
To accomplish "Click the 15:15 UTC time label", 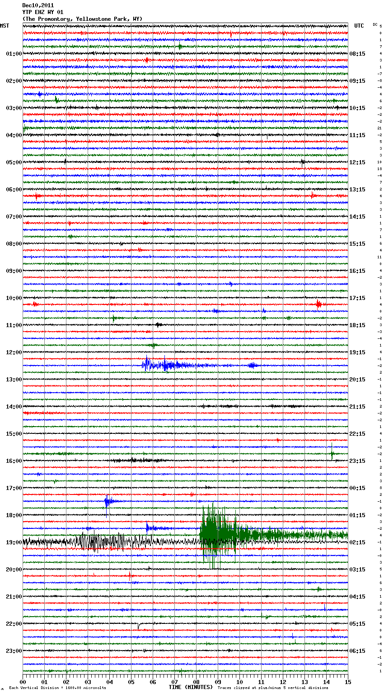I will click(x=357, y=244).
